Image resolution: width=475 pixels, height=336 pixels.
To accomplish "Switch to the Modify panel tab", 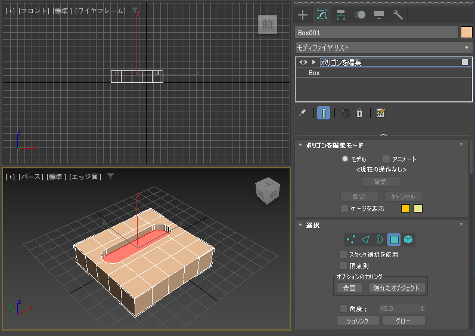I will (322, 15).
